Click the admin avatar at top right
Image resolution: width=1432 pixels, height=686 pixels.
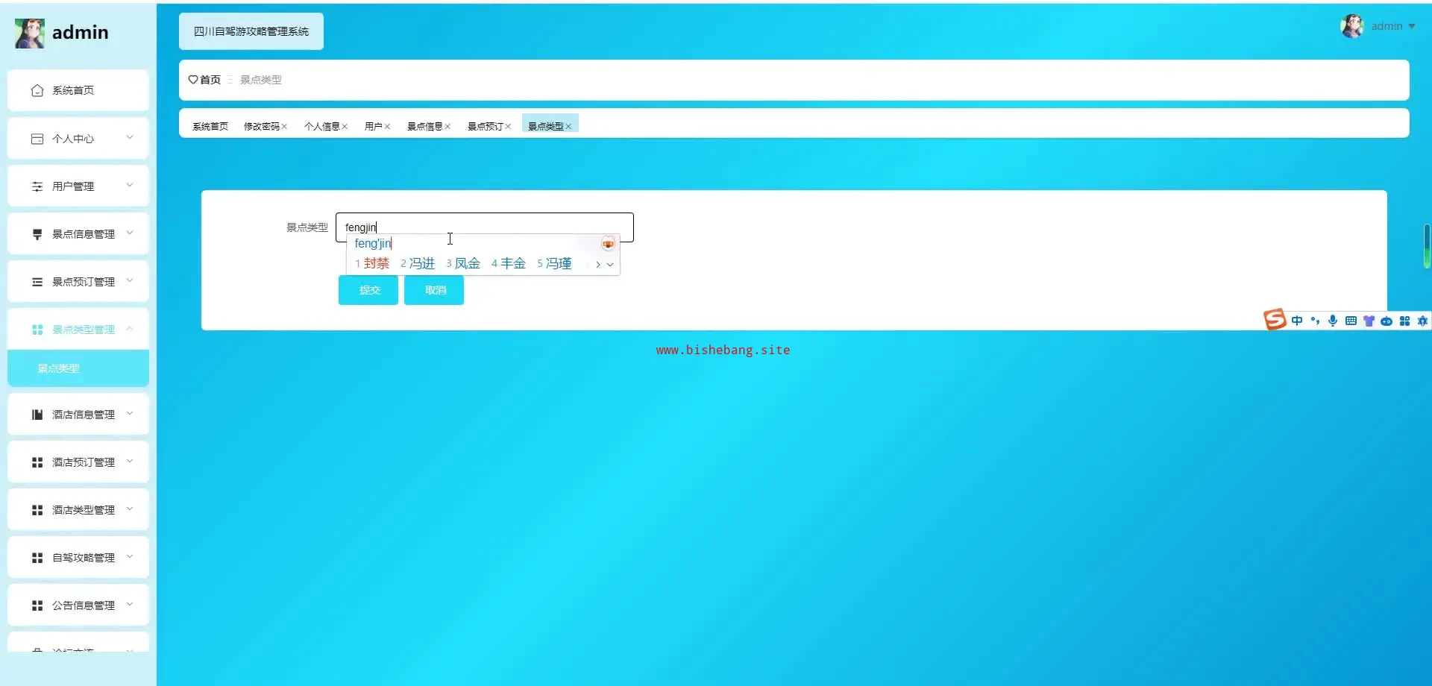[x=1352, y=26]
